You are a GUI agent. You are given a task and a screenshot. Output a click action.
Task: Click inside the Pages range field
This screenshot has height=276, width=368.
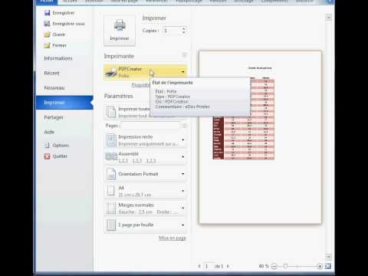[x=150, y=126]
